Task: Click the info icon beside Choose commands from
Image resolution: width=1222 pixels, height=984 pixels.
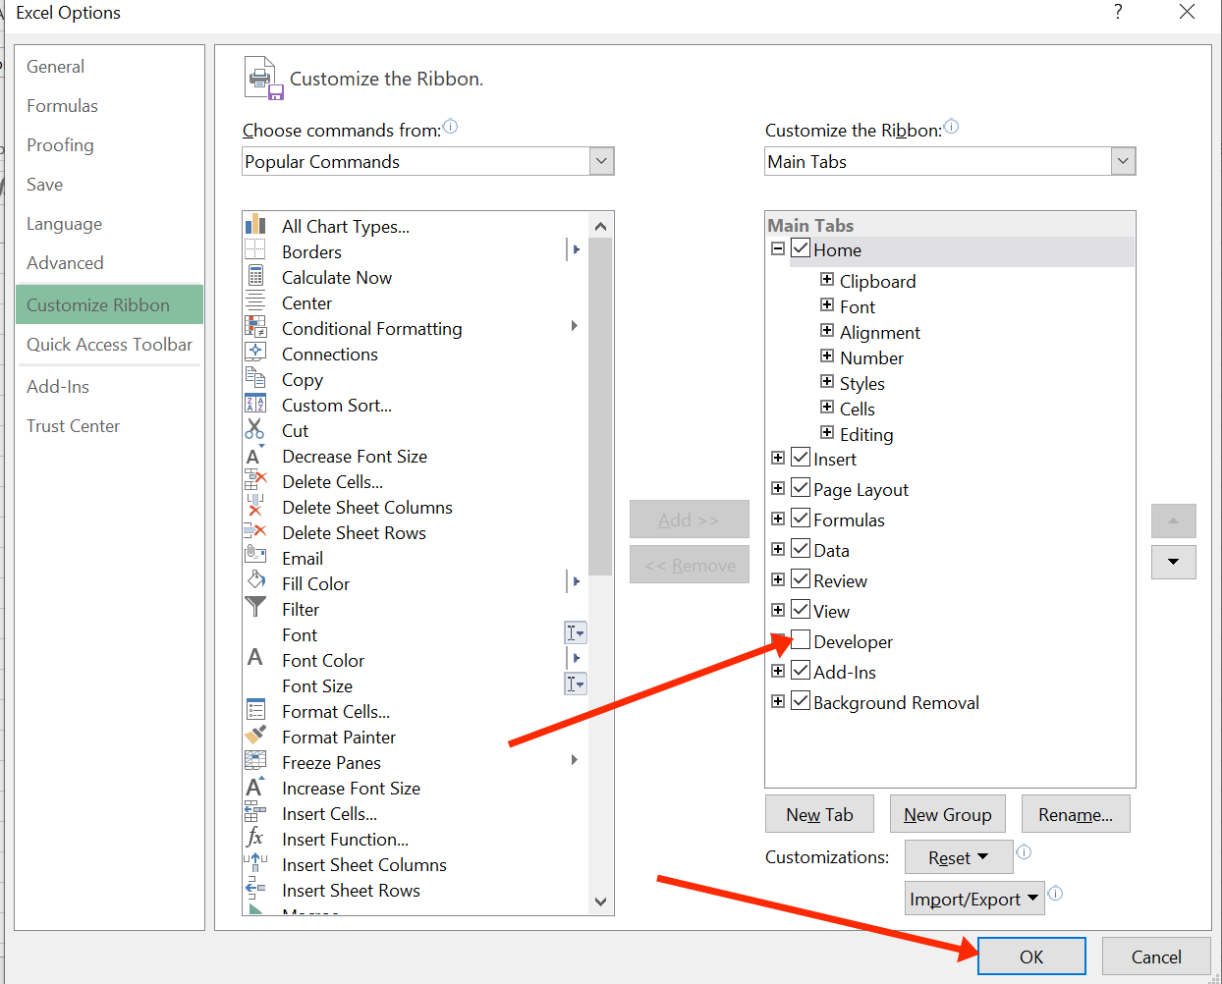Action: click(x=450, y=127)
